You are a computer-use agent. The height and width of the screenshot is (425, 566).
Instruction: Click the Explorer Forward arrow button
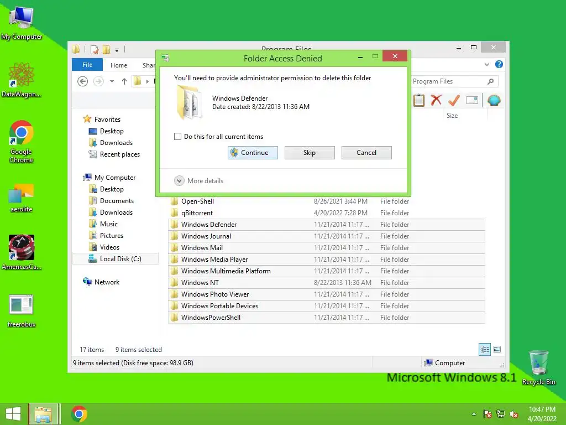tap(98, 81)
